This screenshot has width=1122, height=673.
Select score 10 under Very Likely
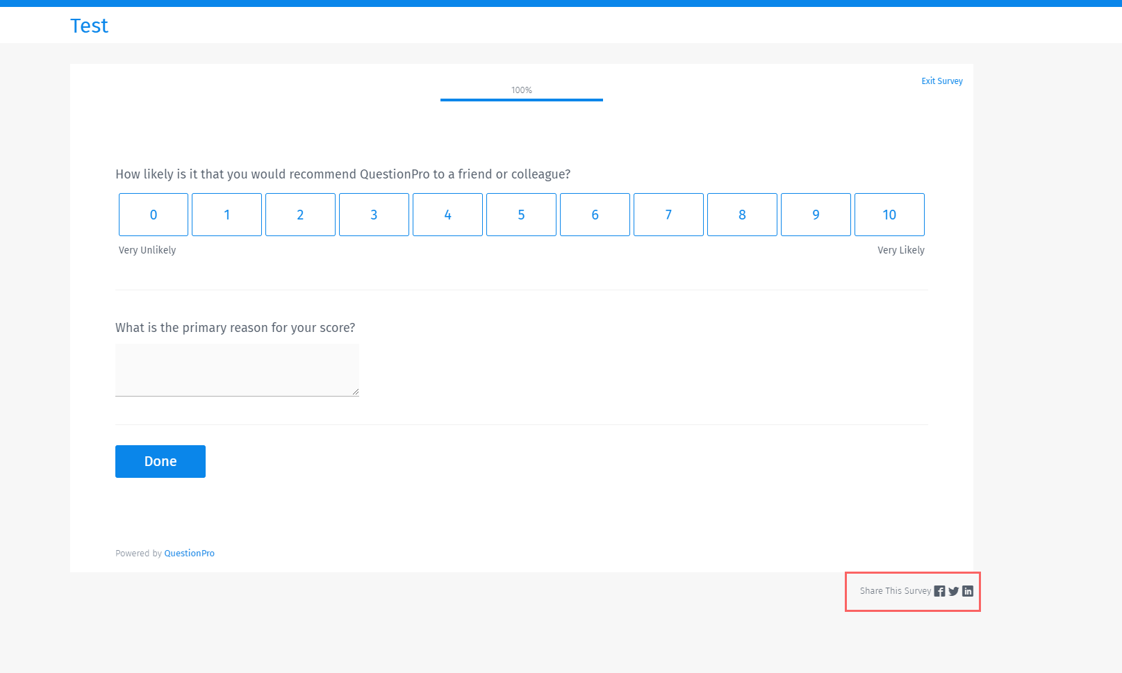[889, 215]
